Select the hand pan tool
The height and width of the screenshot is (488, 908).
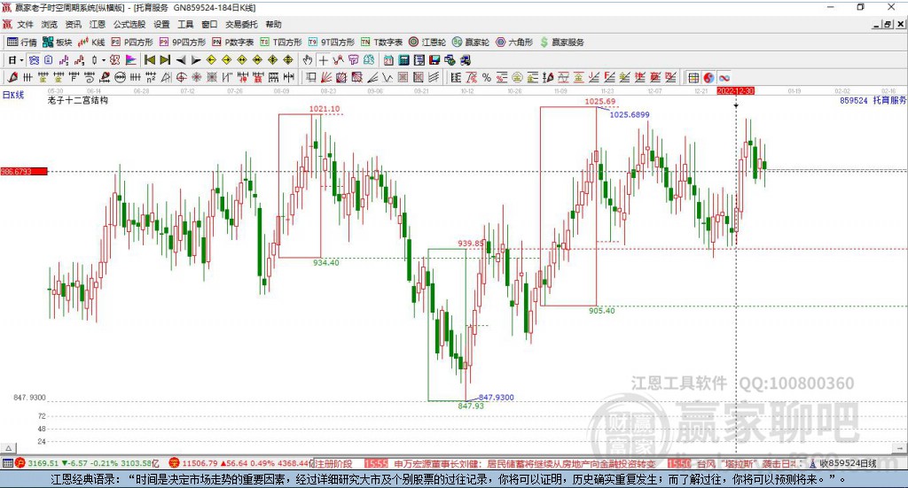tap(308, 60)
